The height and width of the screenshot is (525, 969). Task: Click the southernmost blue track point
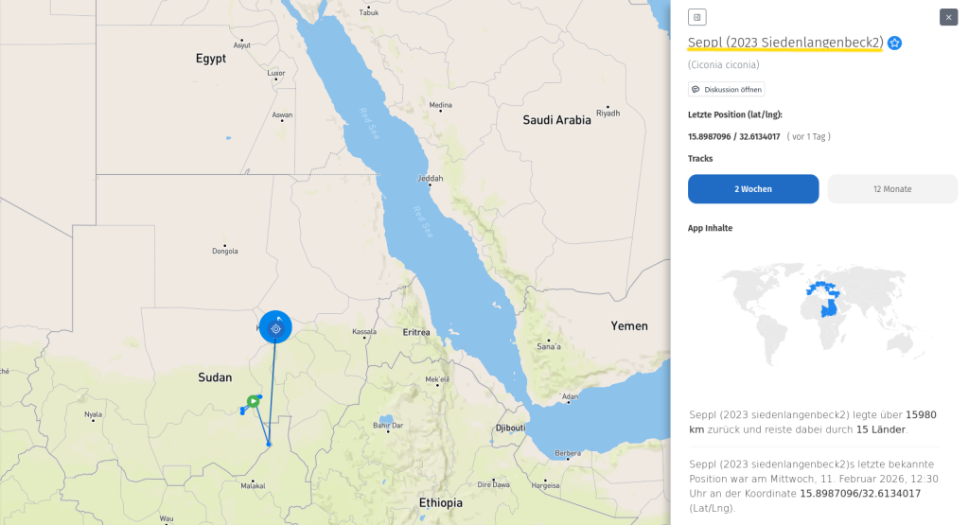click(269, 444)
